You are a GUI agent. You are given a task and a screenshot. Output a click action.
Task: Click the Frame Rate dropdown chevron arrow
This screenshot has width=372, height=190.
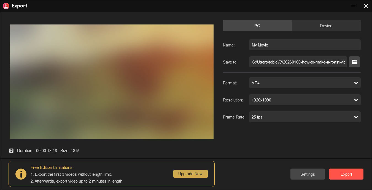(356, 117)
